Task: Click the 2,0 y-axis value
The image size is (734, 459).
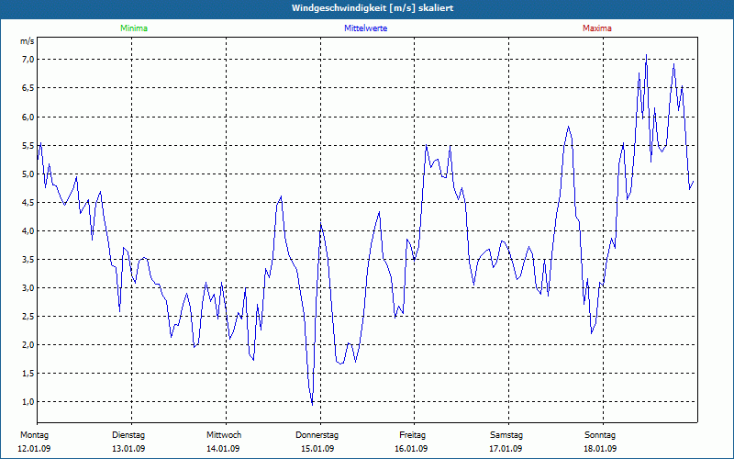Action: (28, 345)
